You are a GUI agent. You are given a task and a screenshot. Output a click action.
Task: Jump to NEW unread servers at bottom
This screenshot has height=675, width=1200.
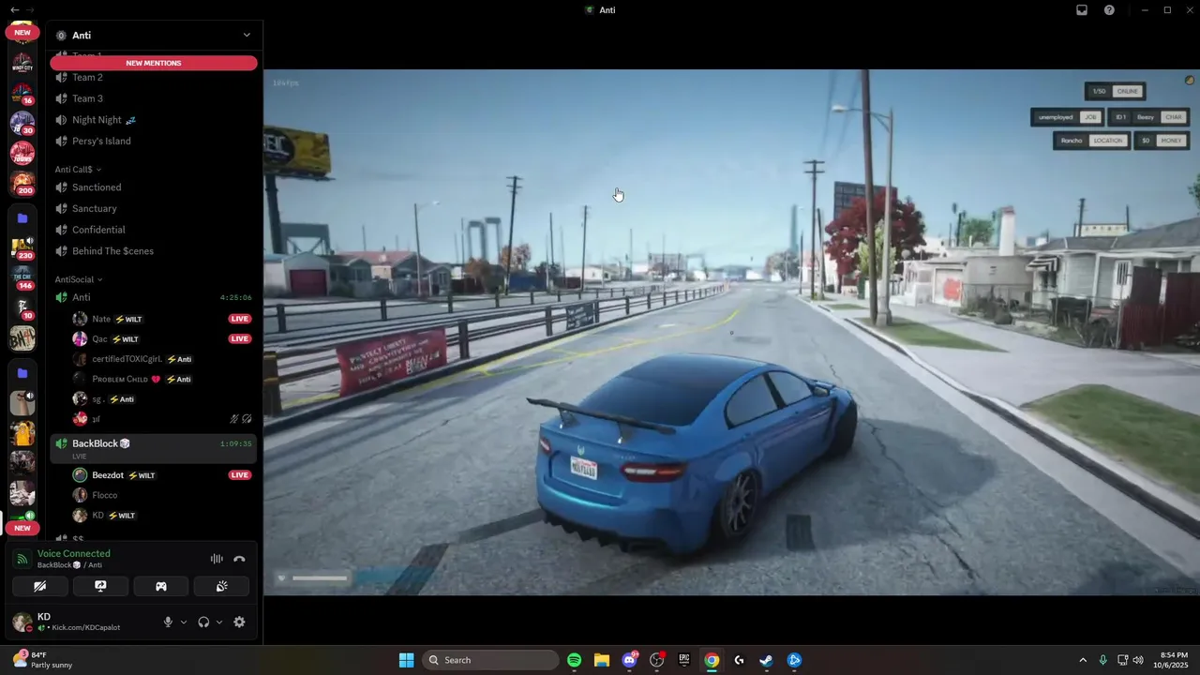pos(22,528)
